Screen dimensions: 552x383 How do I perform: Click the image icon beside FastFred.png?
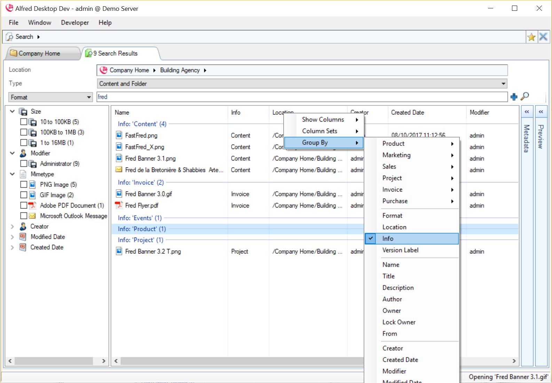(119, 135)
